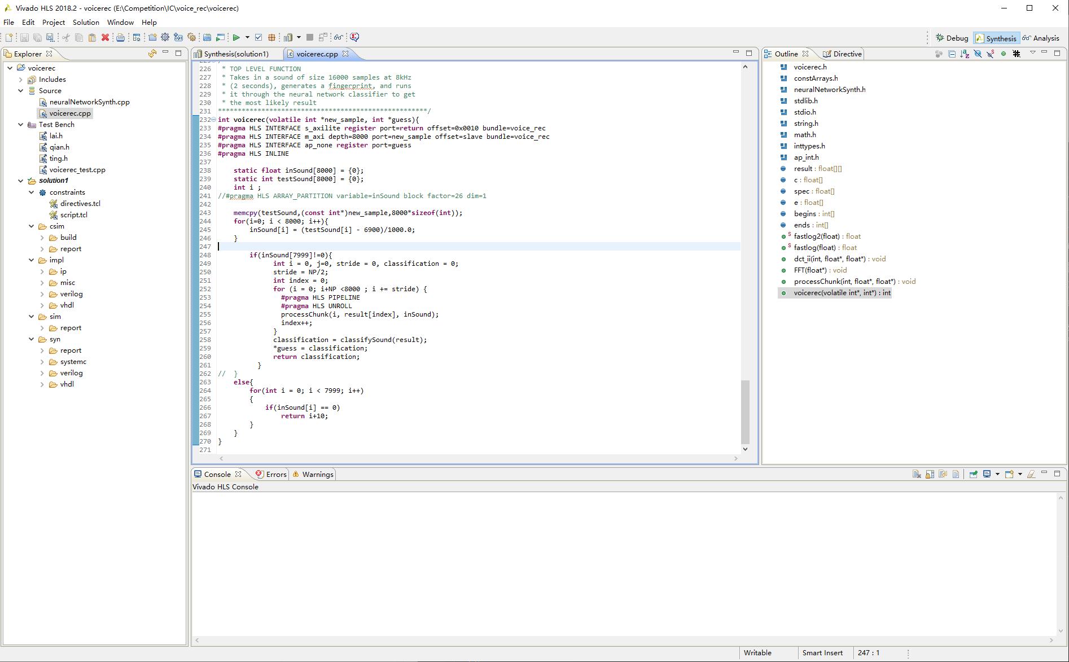Image resolution: width=1069 pixels, height=662 pixels.
Task: Switch to the Debug perspective
Action: coord(952,38)
